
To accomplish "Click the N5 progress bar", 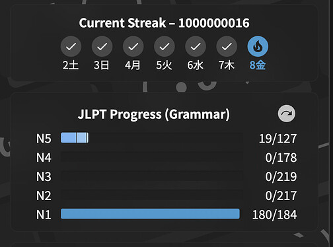I will click(152, 138).
